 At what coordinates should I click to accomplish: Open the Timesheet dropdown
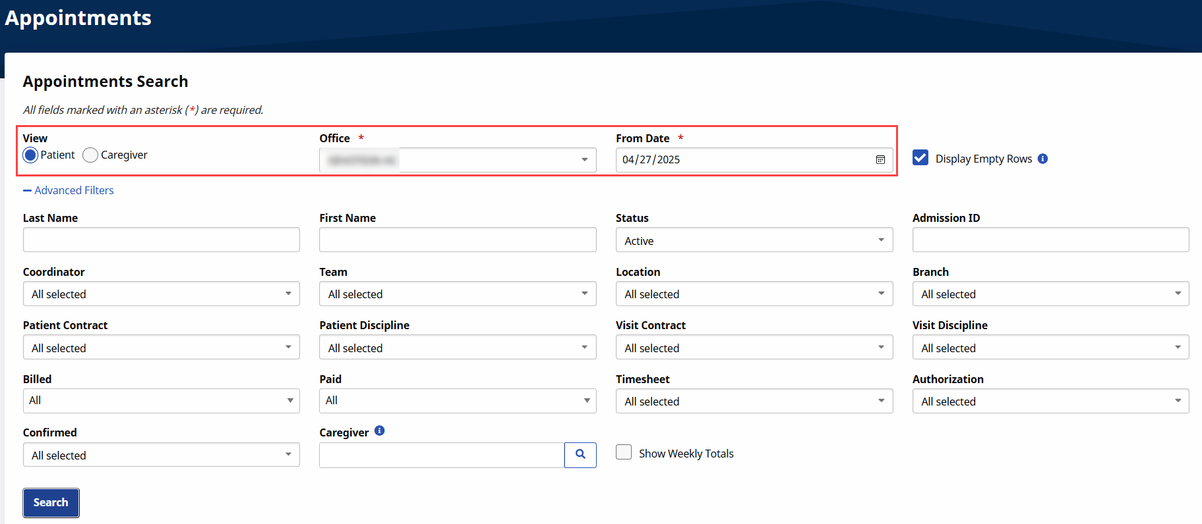click(754, 402)
